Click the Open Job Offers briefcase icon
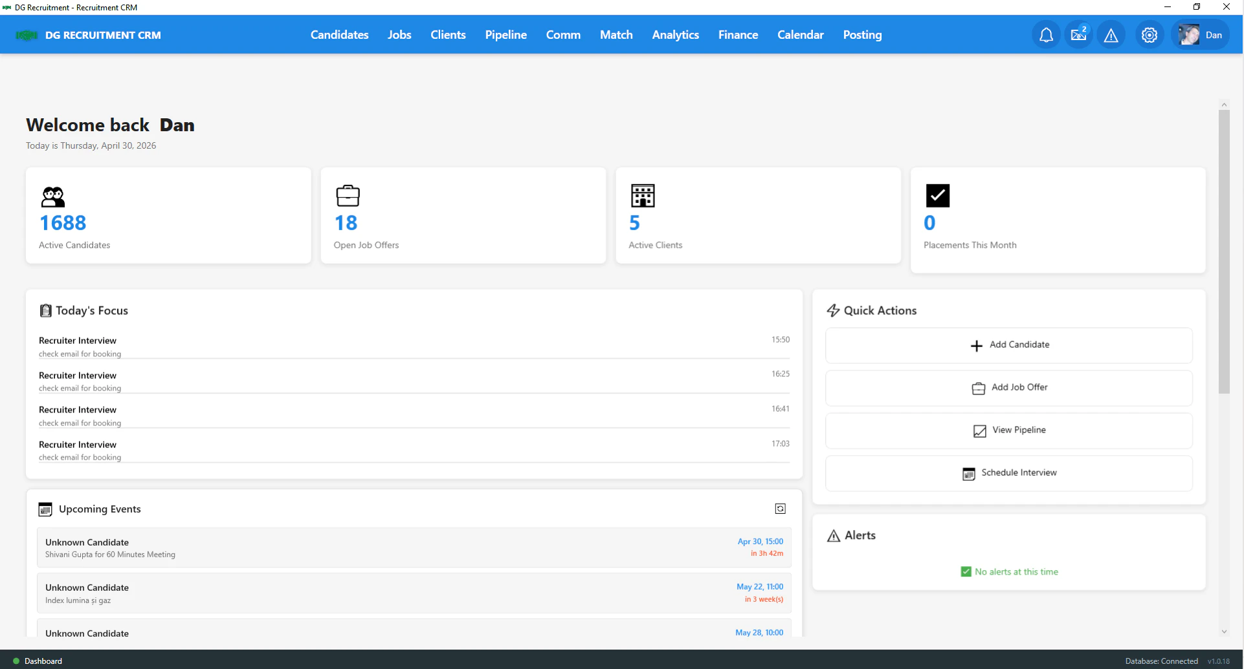Image resolution: width=1244 pixels, height=669 pixels. tap(348, 195)
